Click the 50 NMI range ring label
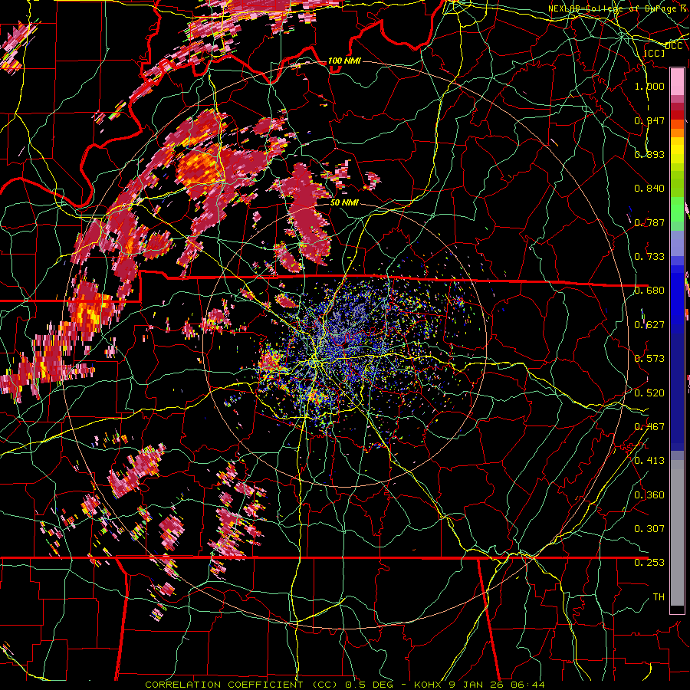This screenshot has width=690, height=690. click(x=344, y=203)
